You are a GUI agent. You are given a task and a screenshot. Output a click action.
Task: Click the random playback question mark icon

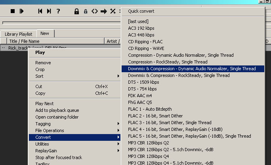(x=58, y=11)
